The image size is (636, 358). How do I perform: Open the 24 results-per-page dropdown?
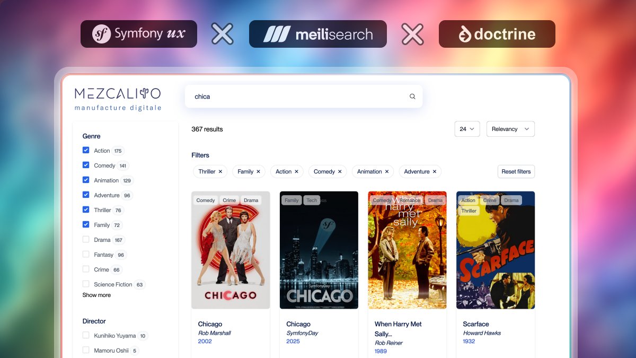(x=467, y=129)
